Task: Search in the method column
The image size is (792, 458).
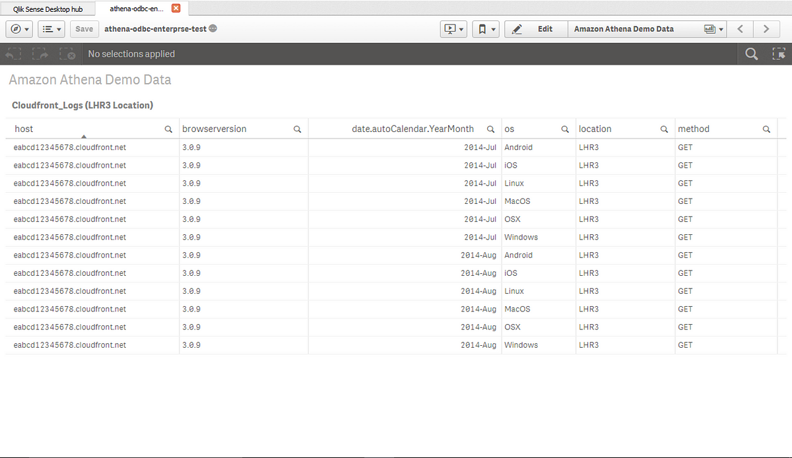Action: coord(766,129)
